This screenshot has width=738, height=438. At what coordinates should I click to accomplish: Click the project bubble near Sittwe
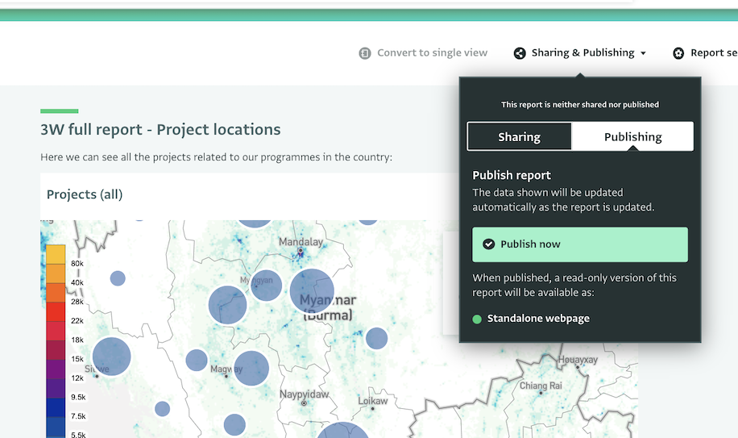(x=111, y=357)
